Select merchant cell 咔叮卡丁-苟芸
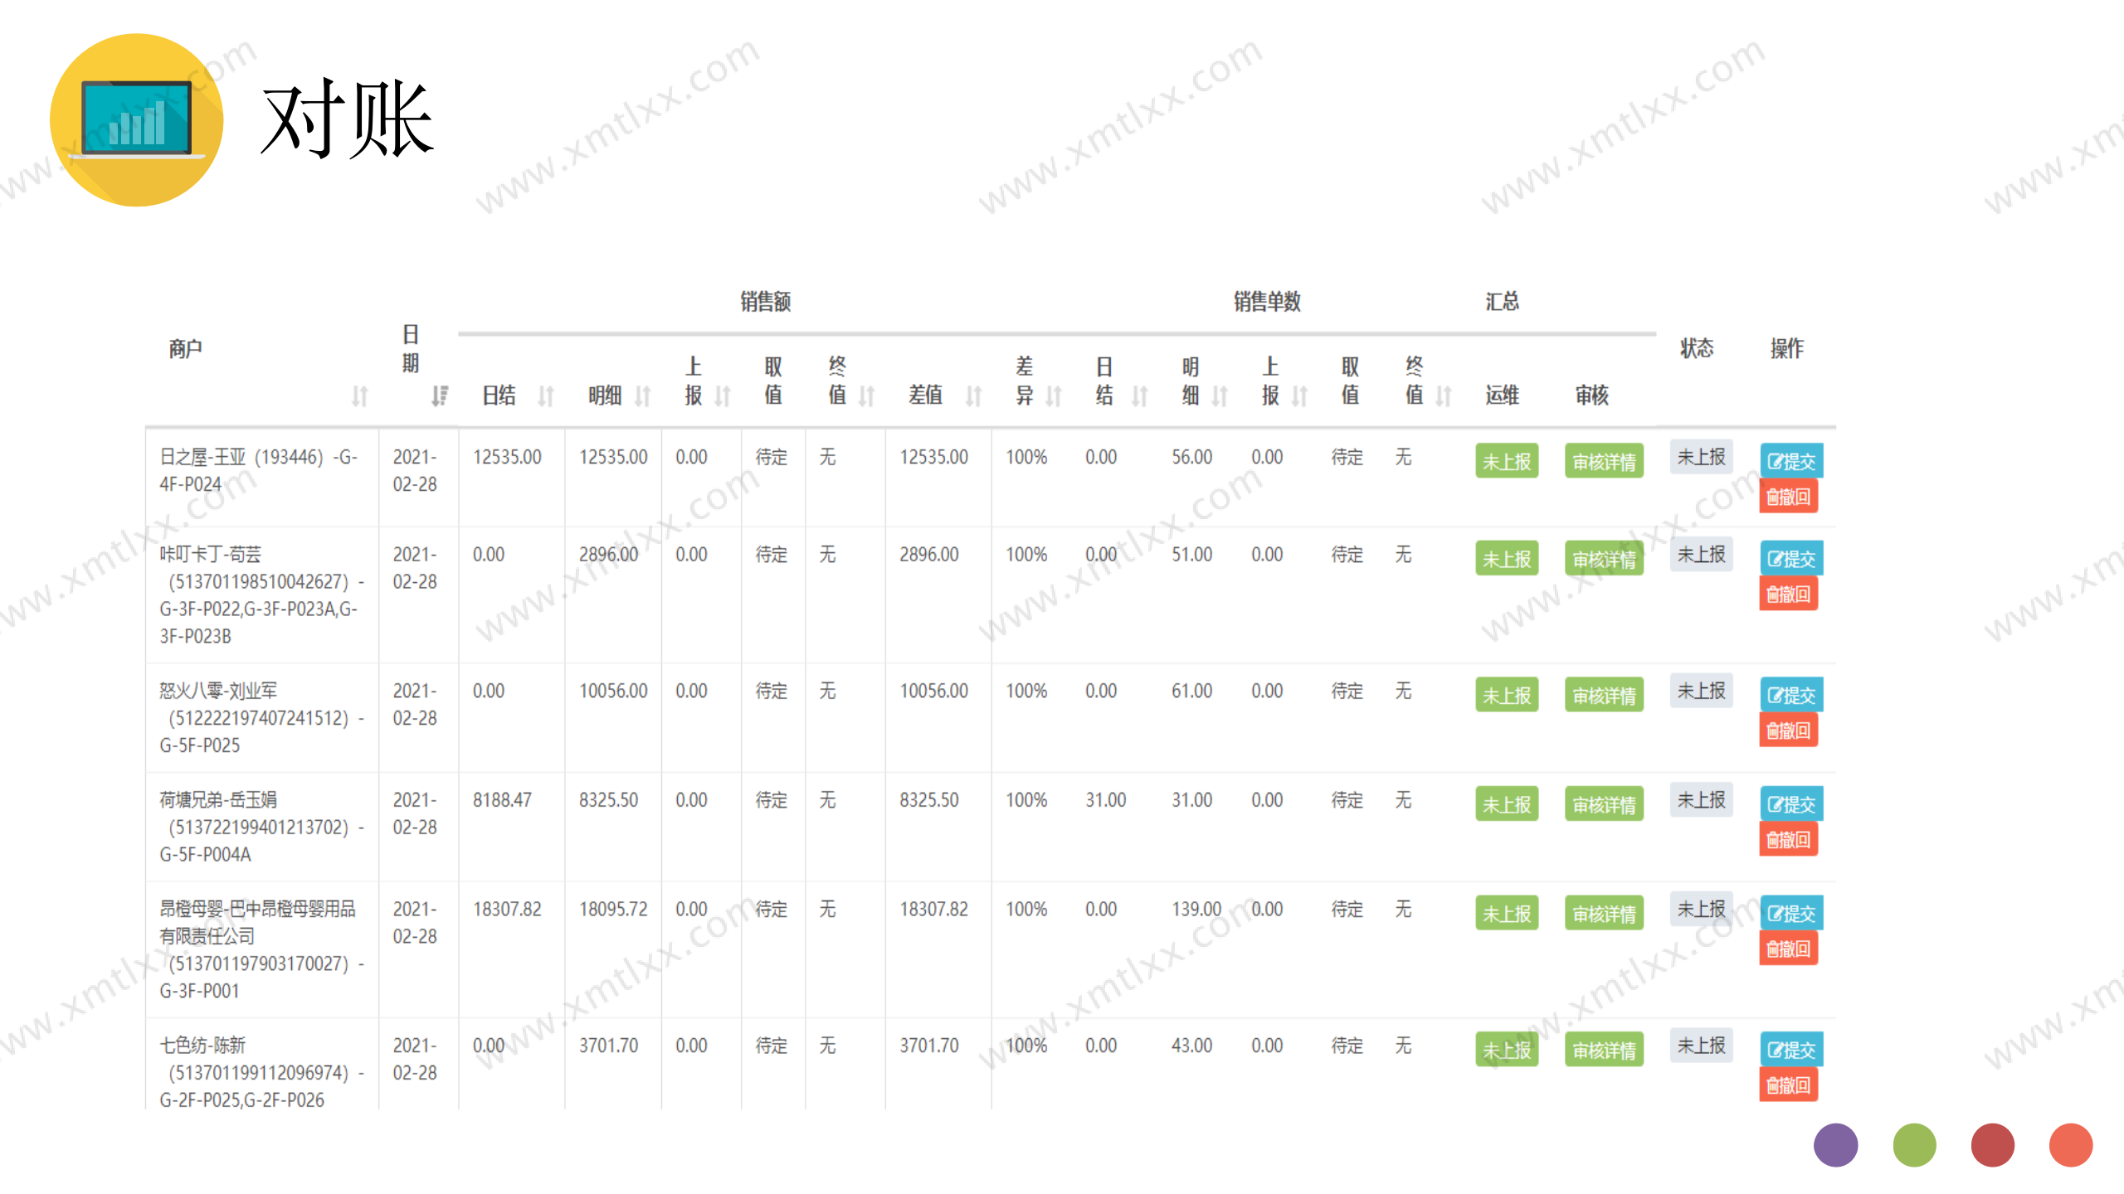Image resolution: width=2124 pixels, height=1194 pixels. pos(262,595)
